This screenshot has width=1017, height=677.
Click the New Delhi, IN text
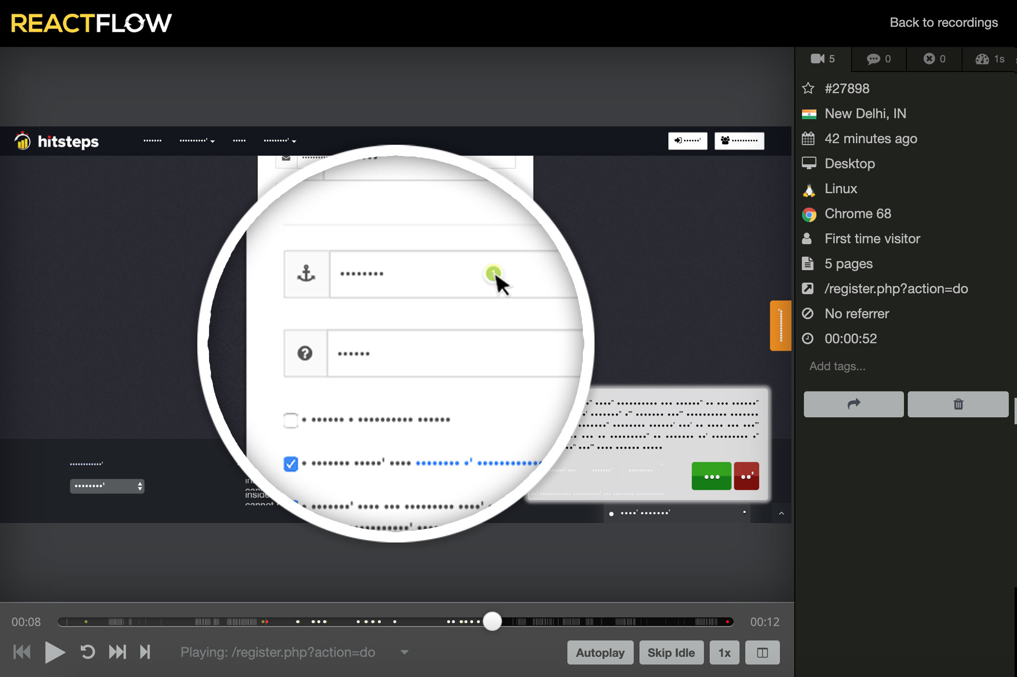click(x=865, y=114)
